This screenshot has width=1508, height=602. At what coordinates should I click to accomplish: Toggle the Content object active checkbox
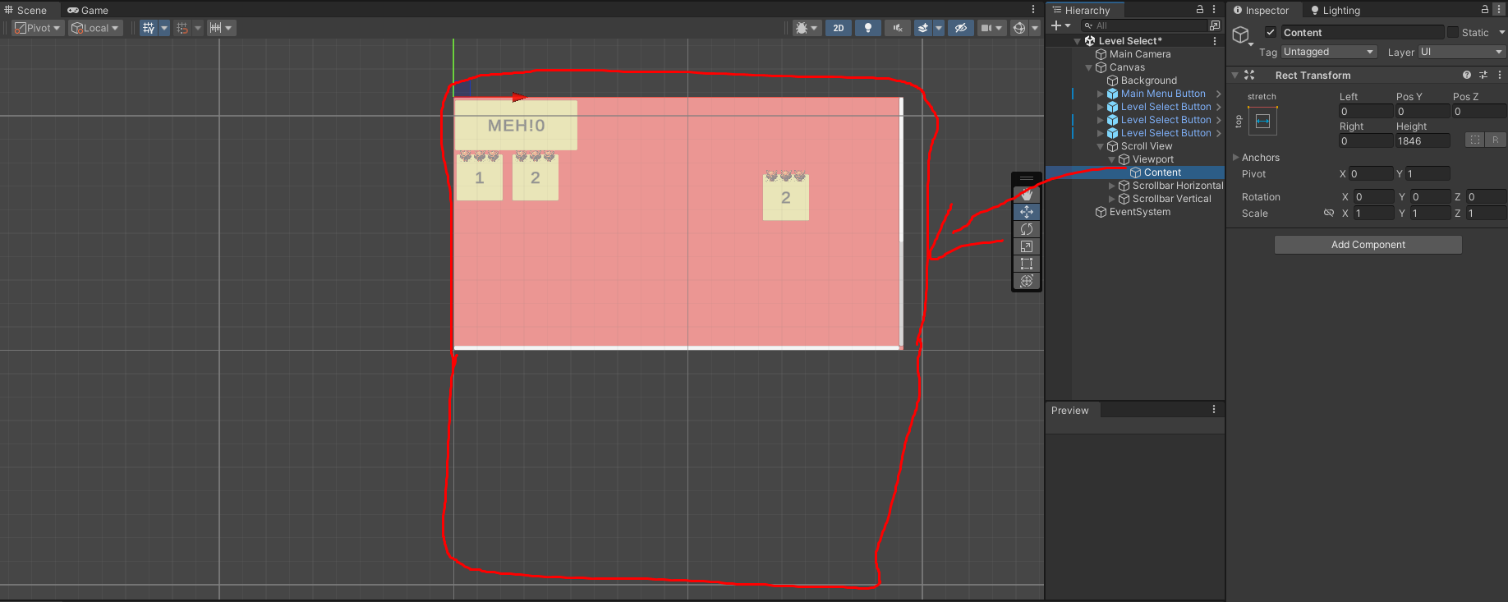click(1271, 32)
